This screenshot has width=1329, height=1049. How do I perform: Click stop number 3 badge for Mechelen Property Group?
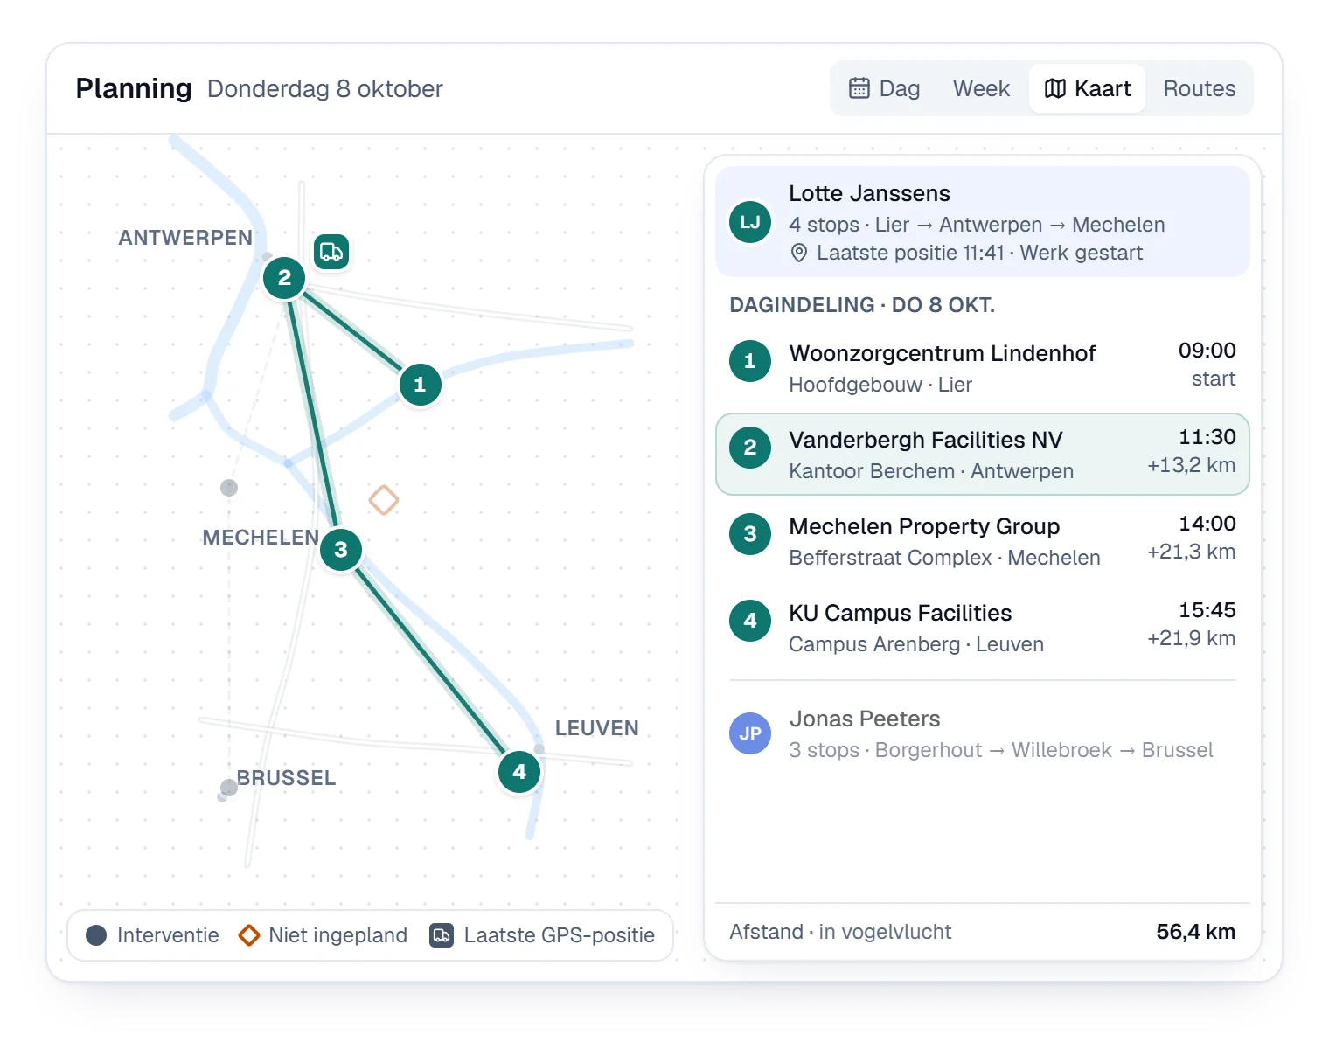point(750,534)
